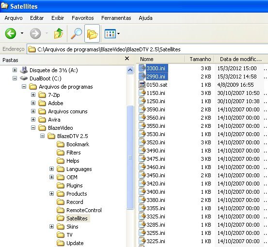This screenshot has width=268, height=247.
Task: Open the Ferramentas menu
Action: (116, 18)
